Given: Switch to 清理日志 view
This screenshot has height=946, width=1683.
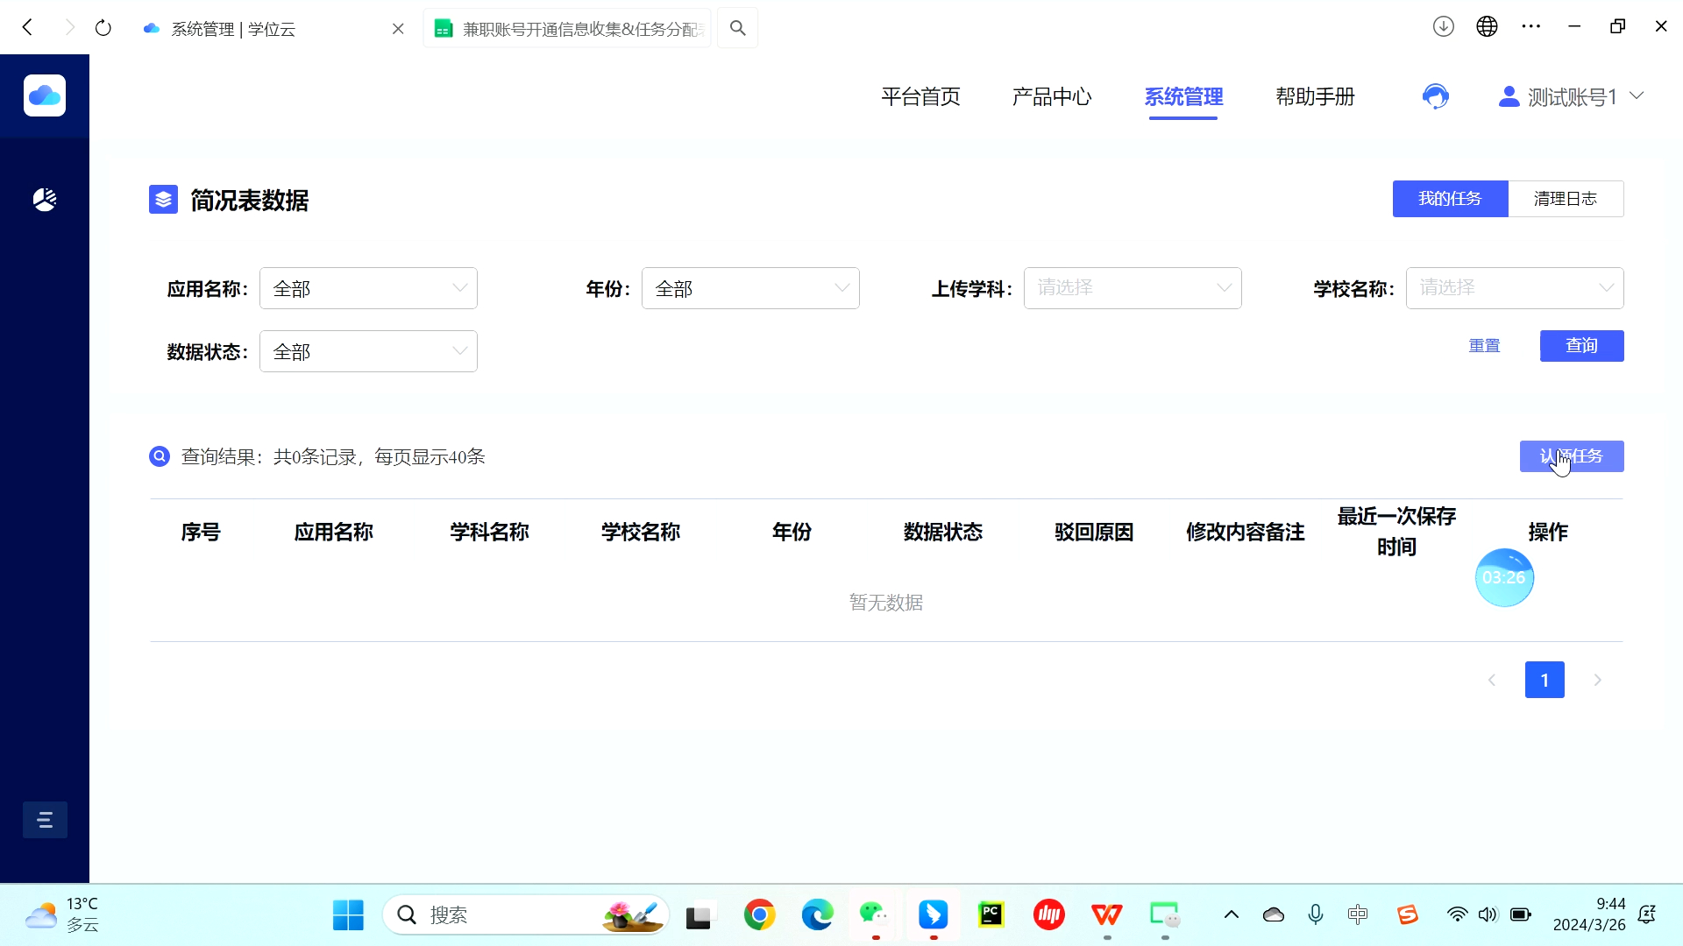Looking at the screenshot, I should coord(1566,199).
